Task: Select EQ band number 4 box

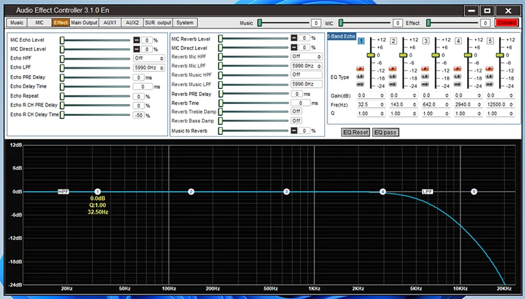Action: pos(458,41)
